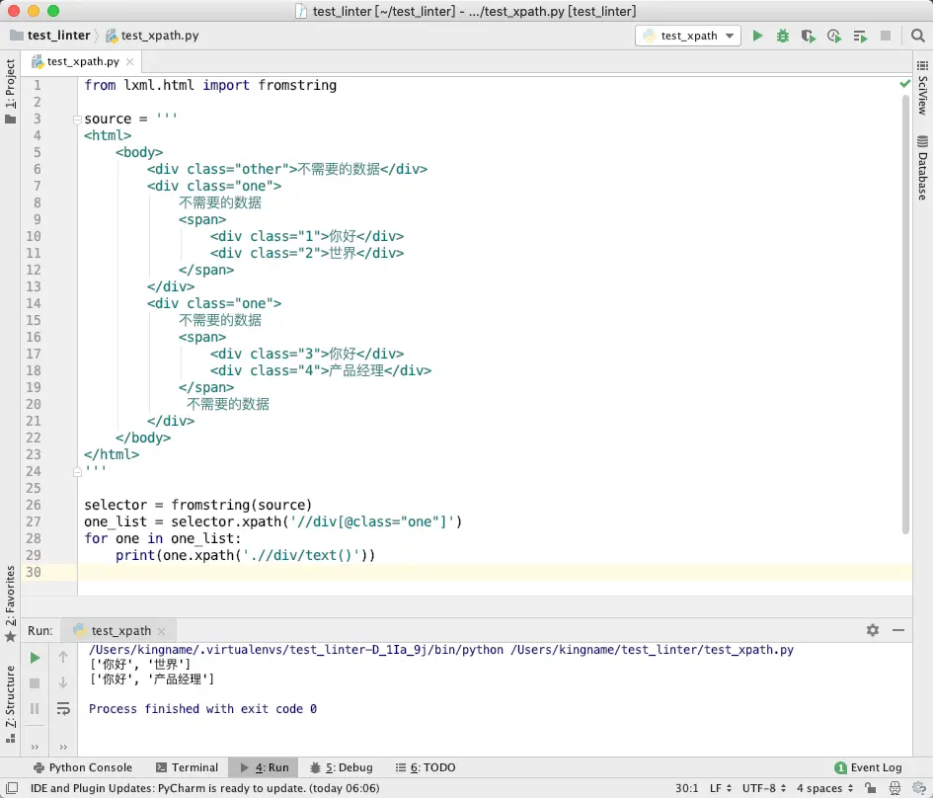Click the stop icon in Run panel
Image resolution: width=933 pixels, height=798 pixels.
(x=35, y=683)
